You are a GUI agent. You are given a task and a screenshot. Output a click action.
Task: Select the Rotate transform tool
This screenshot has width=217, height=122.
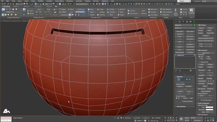pyautogui.click(x=38, y=4)
